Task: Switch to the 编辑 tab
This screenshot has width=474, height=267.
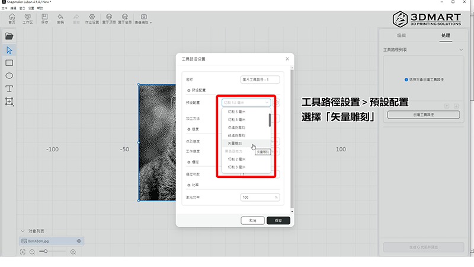Action: pyautogui.click(x=401, y=36)
